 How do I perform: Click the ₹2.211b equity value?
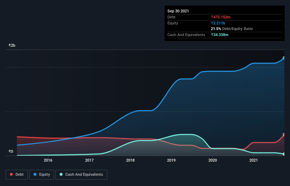pos(218,23)
